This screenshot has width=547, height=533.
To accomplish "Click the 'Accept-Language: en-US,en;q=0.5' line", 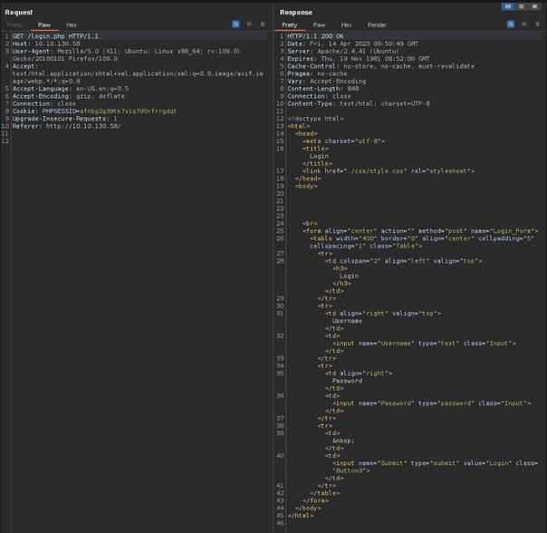I will (71, 89).
